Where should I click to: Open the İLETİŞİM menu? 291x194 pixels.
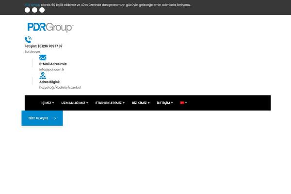coord(165,103)
